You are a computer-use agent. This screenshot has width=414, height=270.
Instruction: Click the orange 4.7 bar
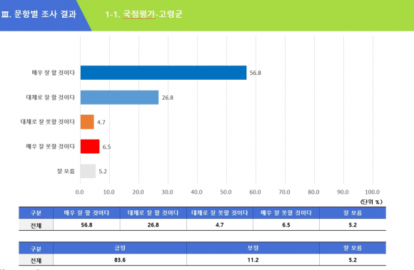(x=87, y=122)
